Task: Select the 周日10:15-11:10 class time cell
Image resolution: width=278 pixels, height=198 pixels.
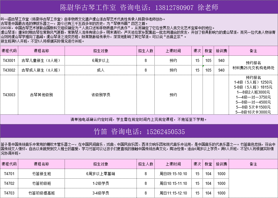Action: click(173, 184)
